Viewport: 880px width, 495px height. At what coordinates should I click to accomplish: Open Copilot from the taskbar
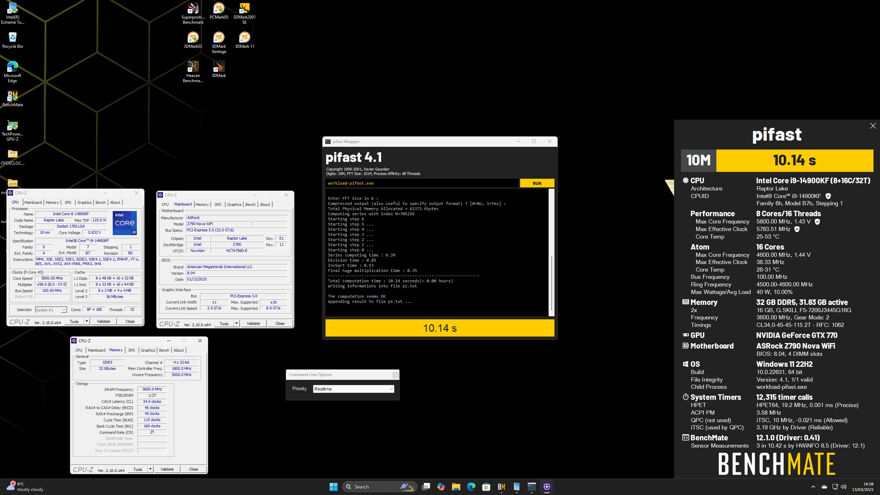click(x=441, y=486)
